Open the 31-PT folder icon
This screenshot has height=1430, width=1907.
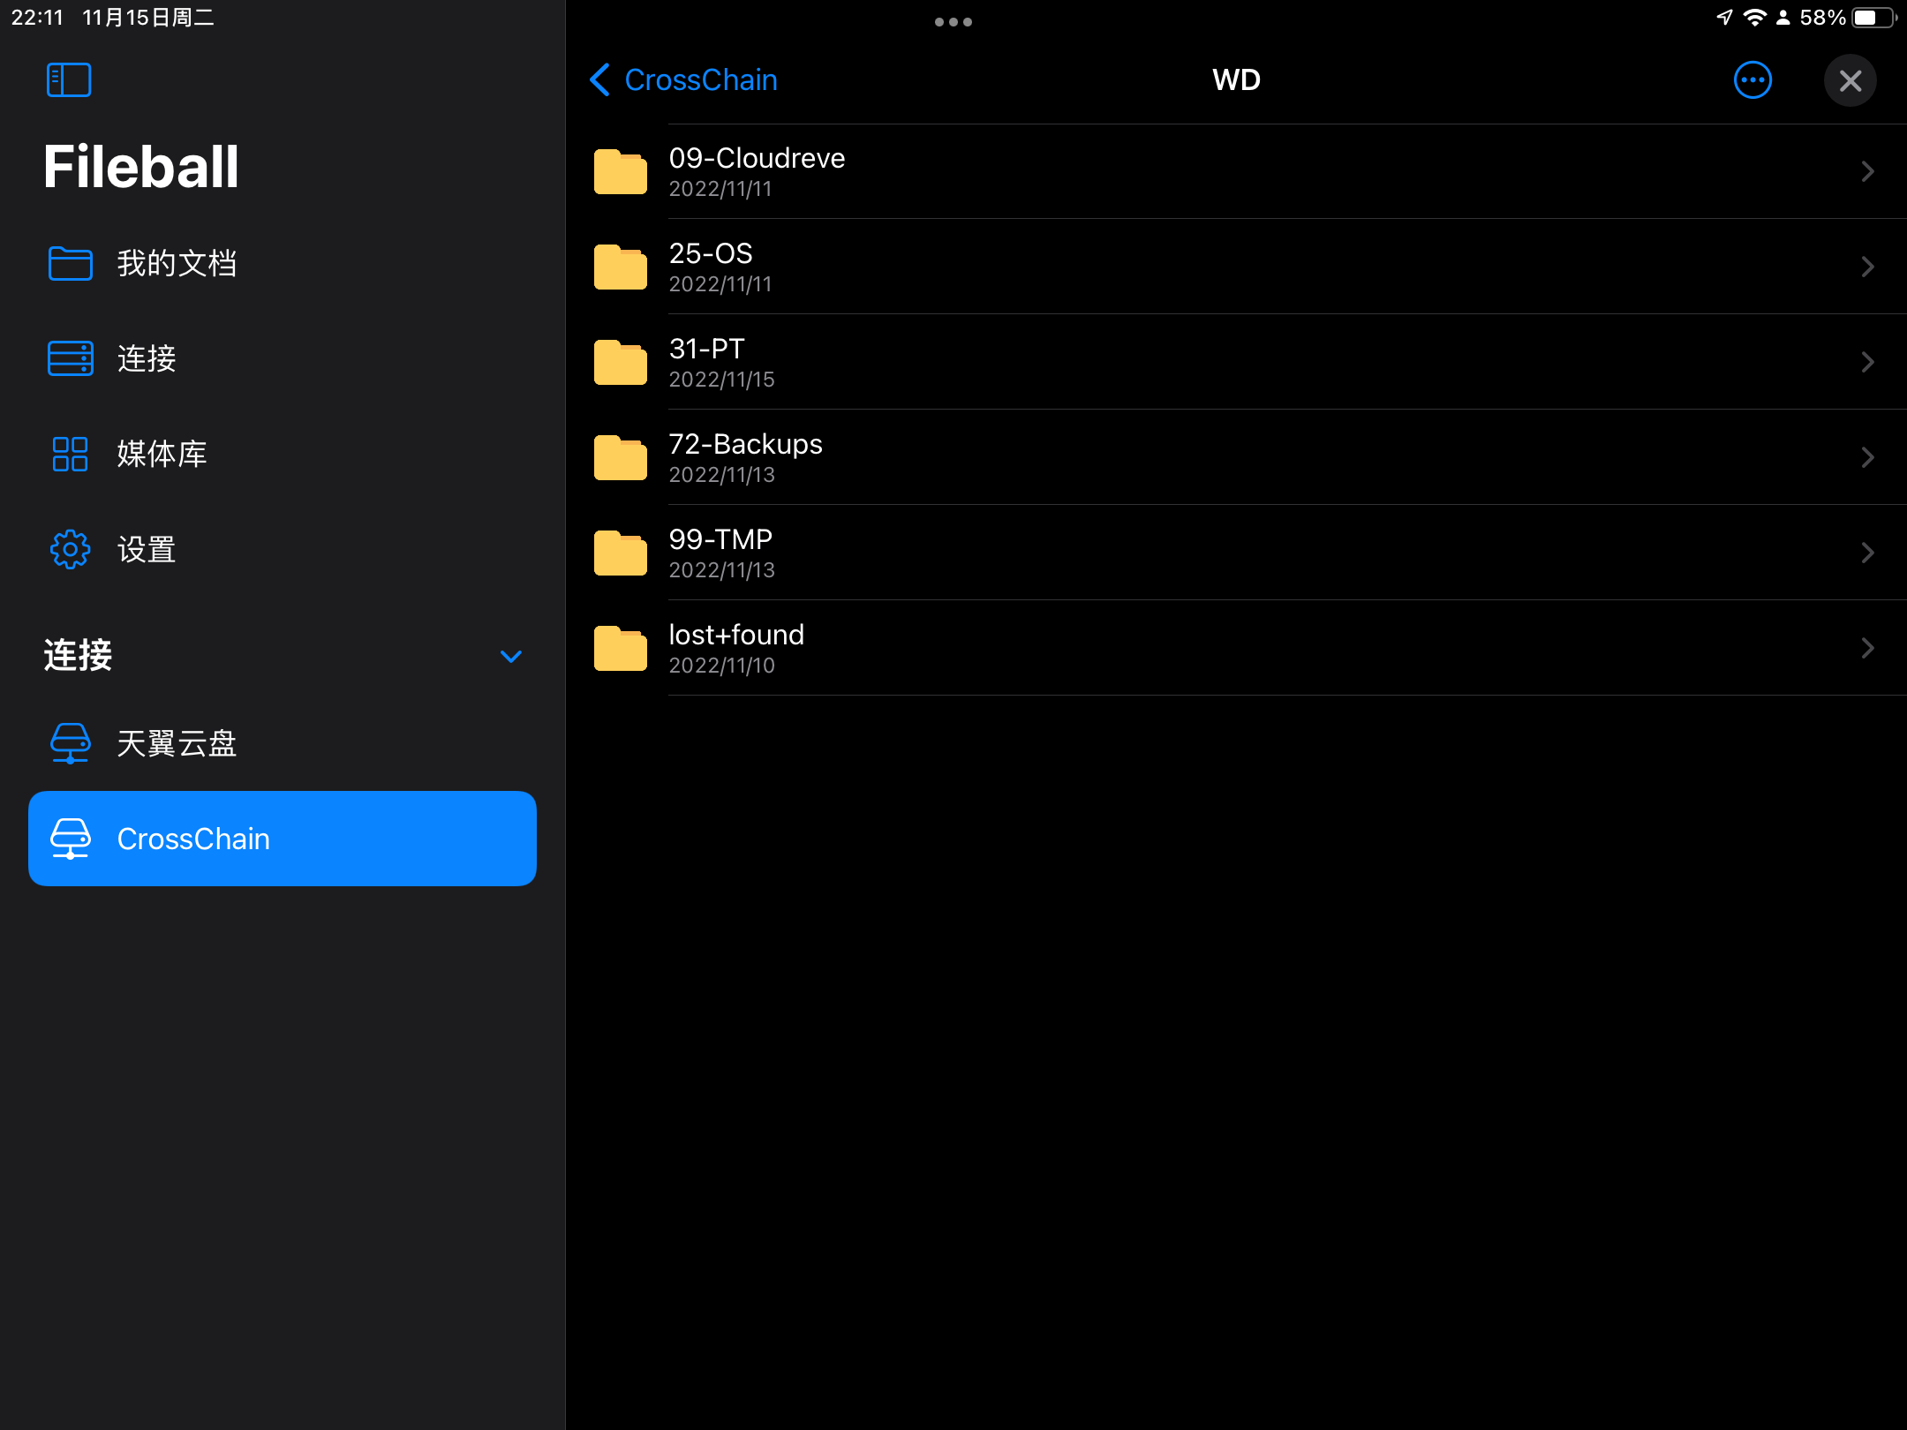[620, 362]
